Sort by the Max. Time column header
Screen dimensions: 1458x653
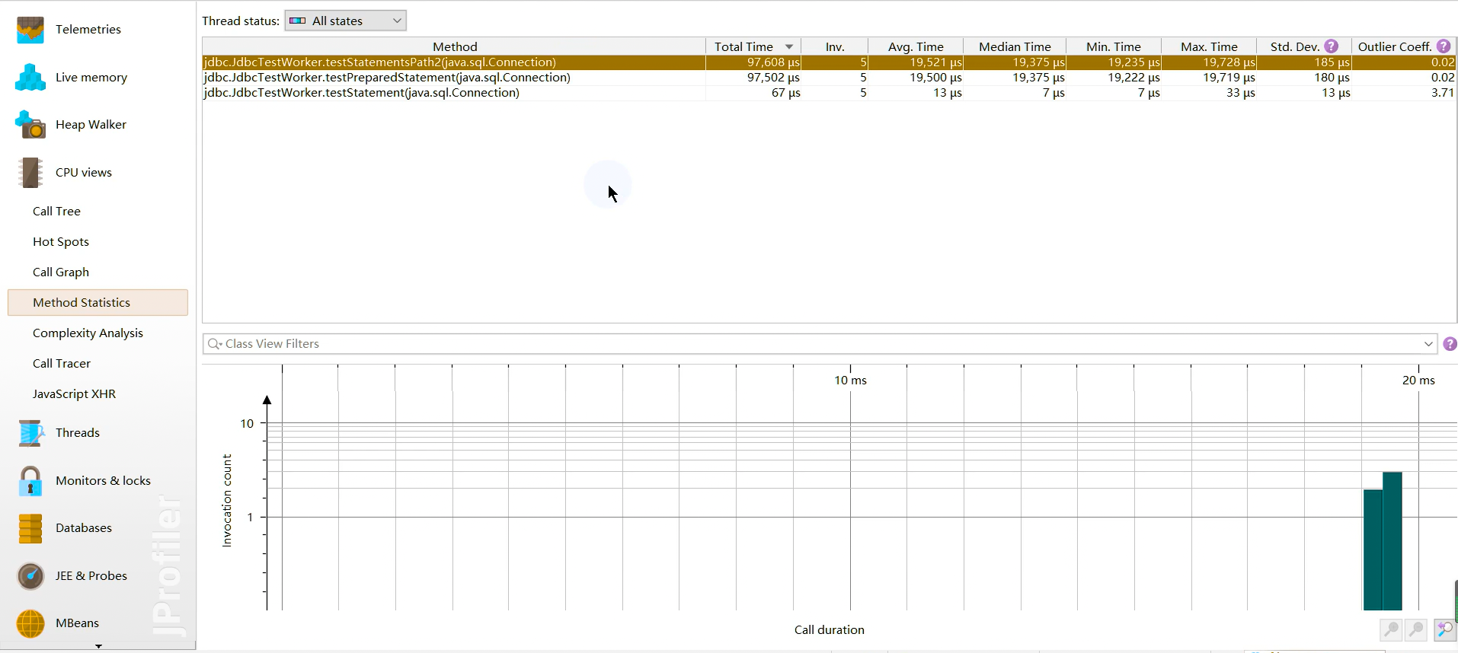(1209, 46)
